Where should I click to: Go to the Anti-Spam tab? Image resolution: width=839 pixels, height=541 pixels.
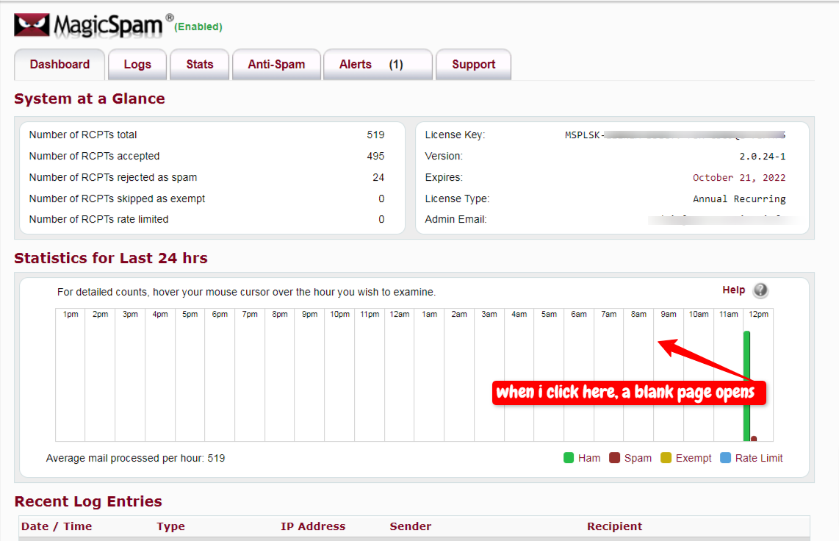[276, 65]
